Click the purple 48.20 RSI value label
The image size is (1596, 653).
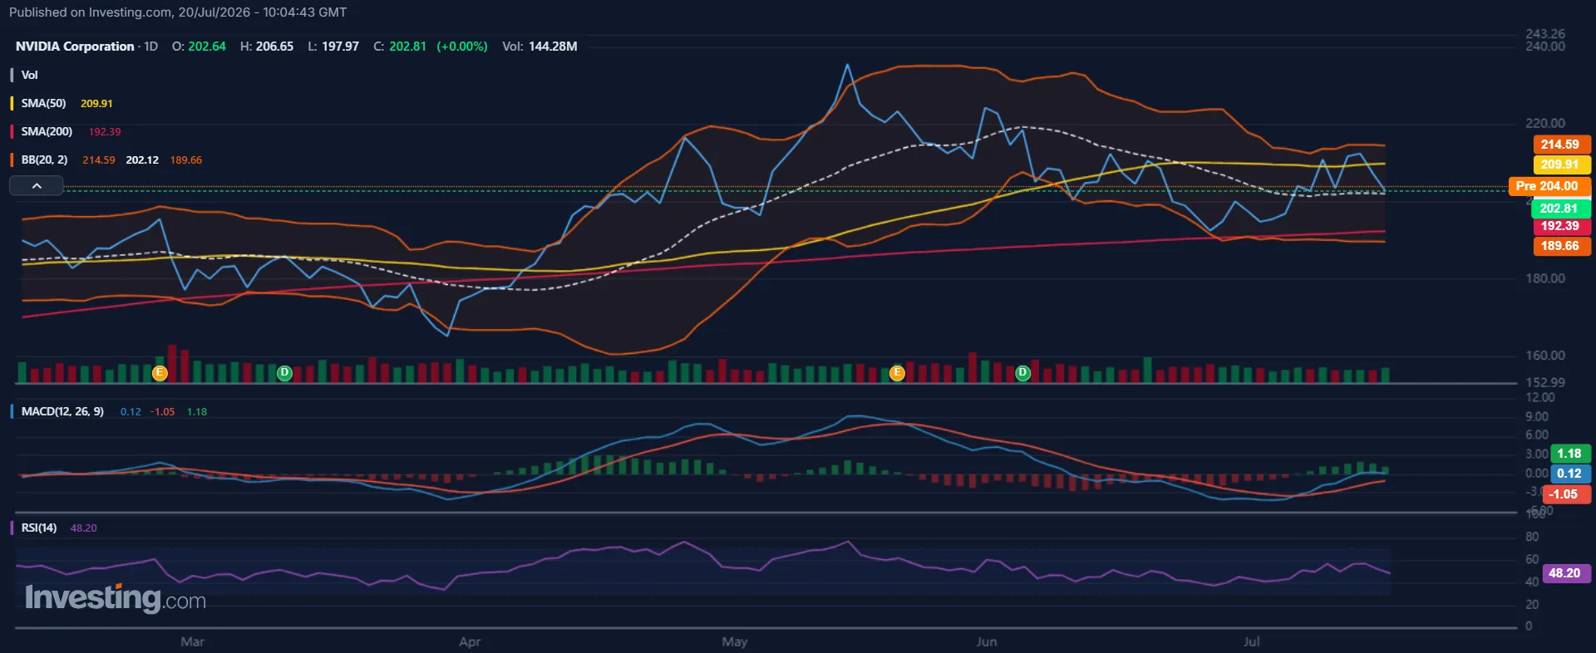coord(1566,573)
